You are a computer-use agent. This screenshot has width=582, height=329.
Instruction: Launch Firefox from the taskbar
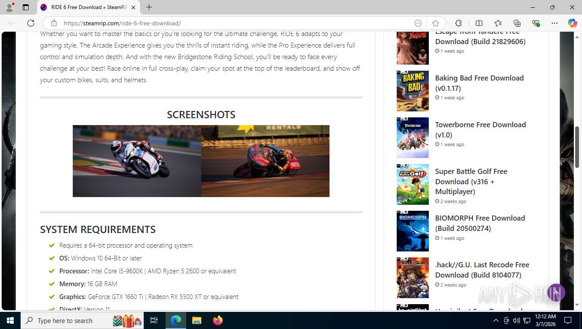(x=218, y=320)
